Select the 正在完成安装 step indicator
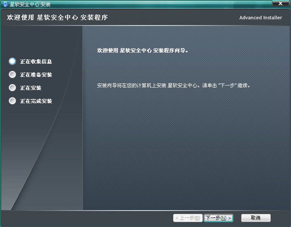The image size is (291, 227). click(x=12, y=101)
